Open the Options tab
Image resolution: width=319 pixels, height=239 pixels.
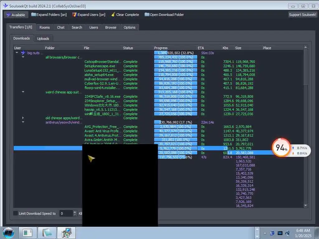coord(130,27)
